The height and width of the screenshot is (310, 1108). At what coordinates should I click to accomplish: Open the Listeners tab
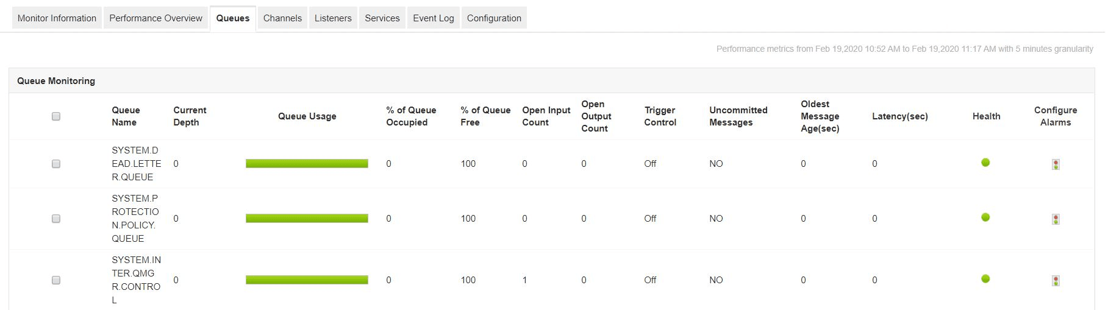[x=333, y=18]
